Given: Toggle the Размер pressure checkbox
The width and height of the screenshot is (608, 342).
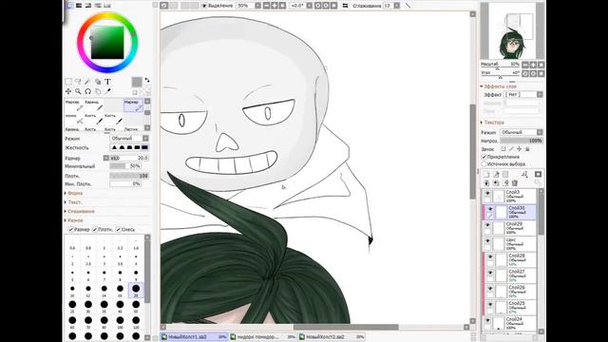Looking at the screenshot, I should [71, 230].
